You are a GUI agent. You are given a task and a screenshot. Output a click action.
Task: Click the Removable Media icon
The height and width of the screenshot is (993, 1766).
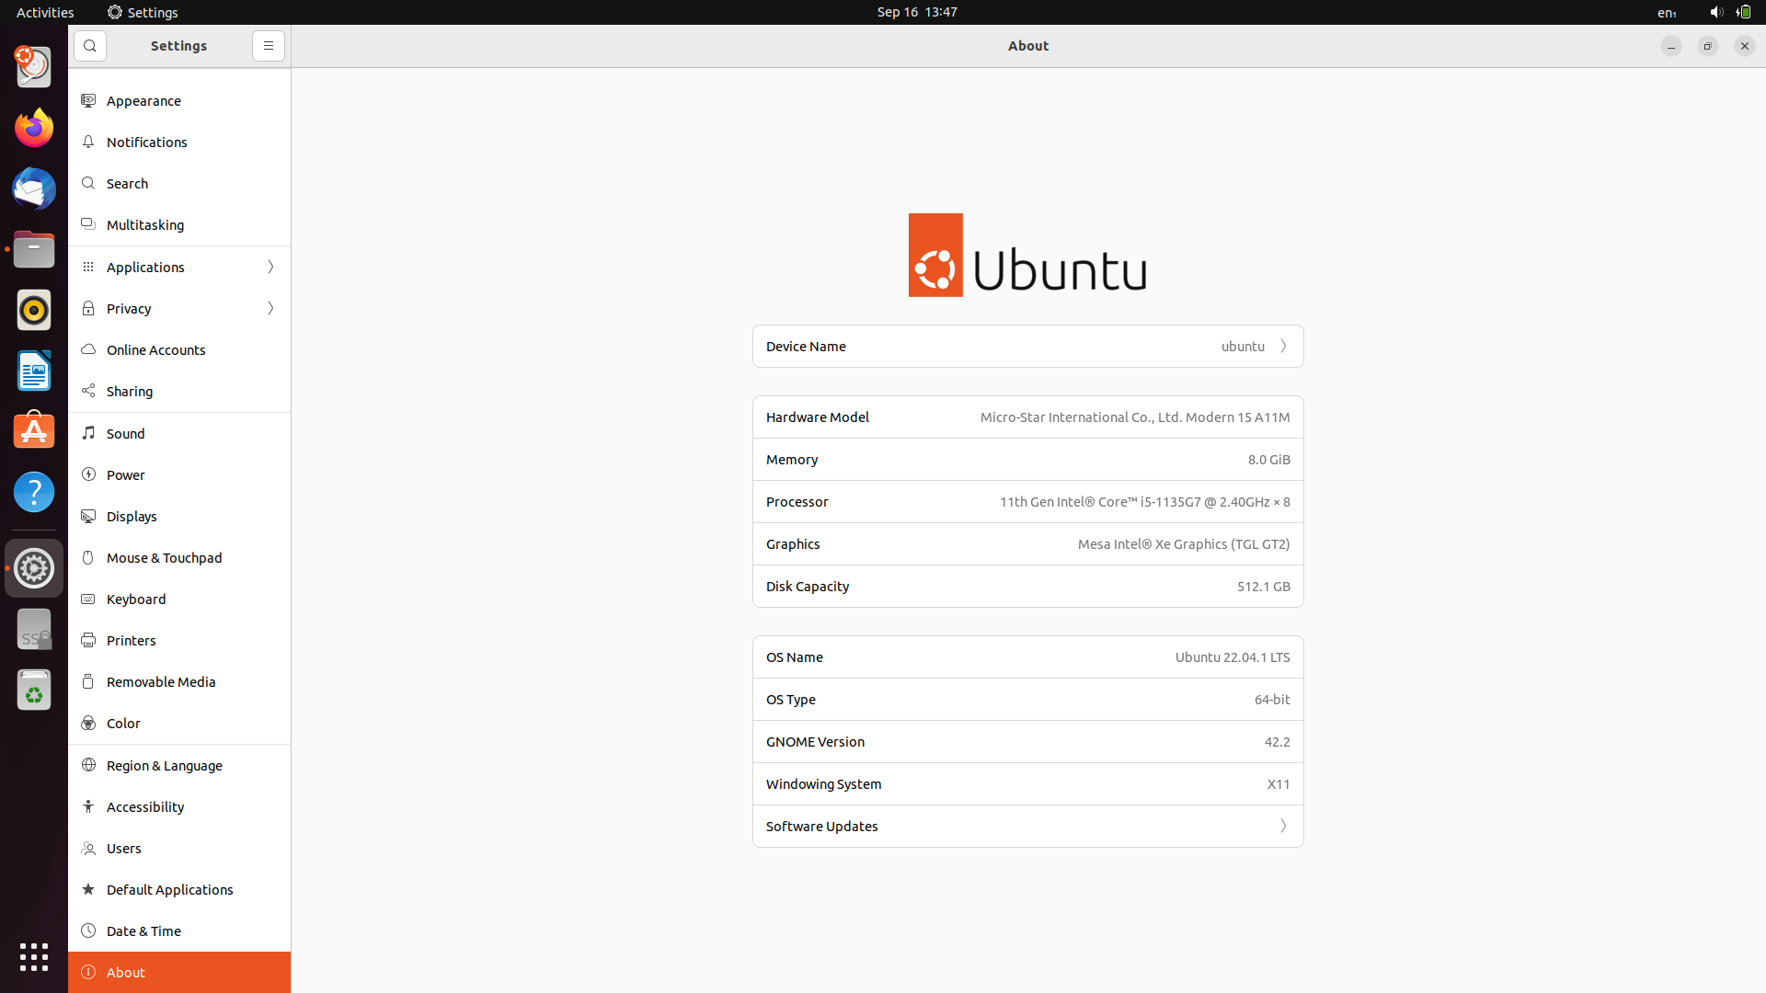88,681
